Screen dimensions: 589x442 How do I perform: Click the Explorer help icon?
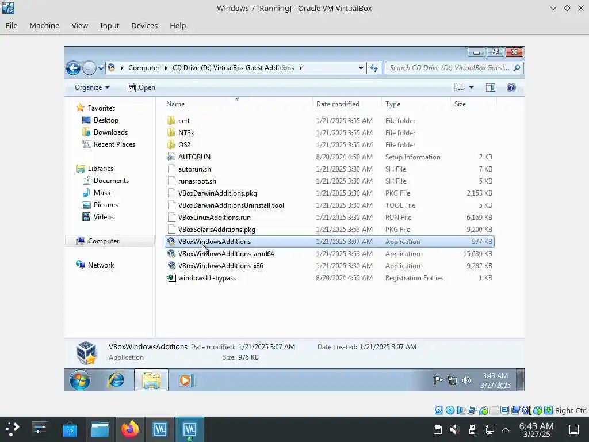[x=511, y=87]
